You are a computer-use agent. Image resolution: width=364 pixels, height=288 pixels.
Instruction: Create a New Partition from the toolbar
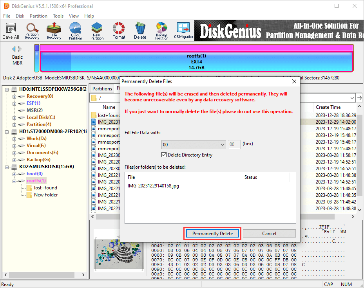coord(97,31)
